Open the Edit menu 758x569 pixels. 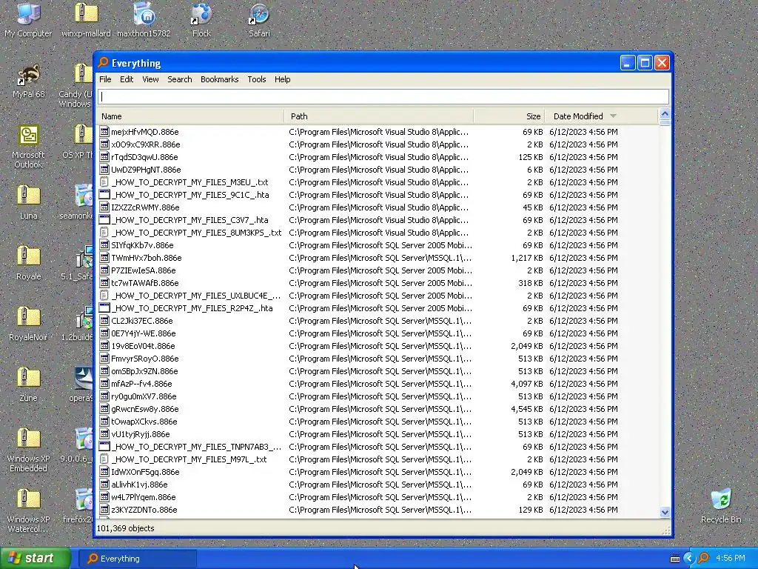point(127,79)
